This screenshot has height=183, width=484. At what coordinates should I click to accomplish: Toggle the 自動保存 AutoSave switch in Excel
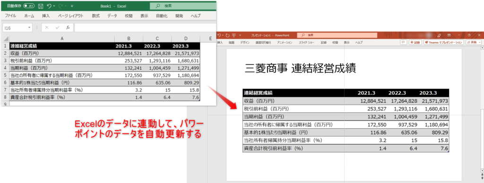29,6
